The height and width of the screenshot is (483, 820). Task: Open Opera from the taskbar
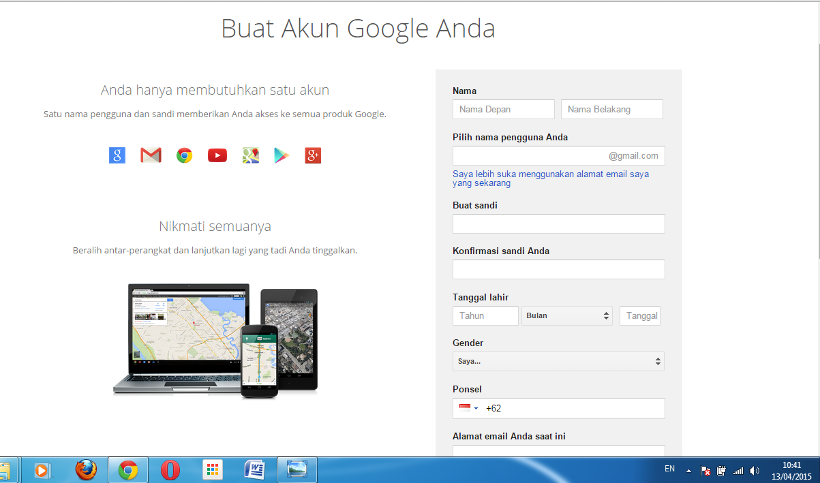(x=170, y=470)
